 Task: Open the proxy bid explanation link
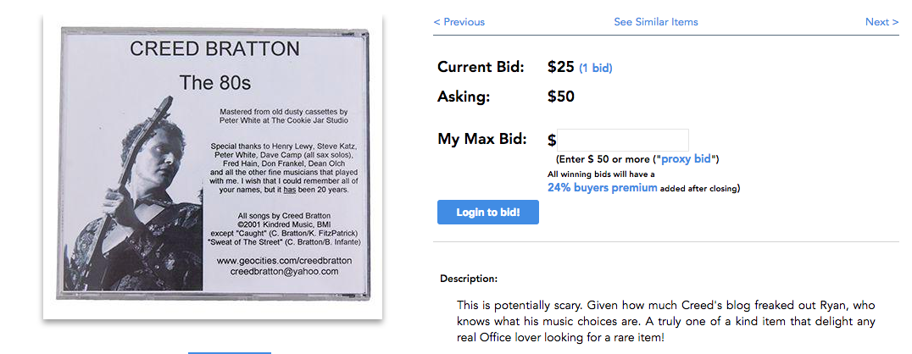[x=686, y=158]
